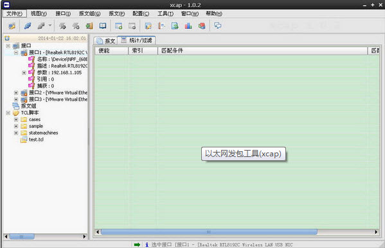The width and height of the screenshot is (385, 248).
Task: Expand the 接口2 VMware node
Action: [16, 93]
